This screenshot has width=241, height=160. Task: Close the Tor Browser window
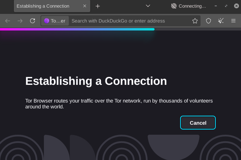(237, 6)
